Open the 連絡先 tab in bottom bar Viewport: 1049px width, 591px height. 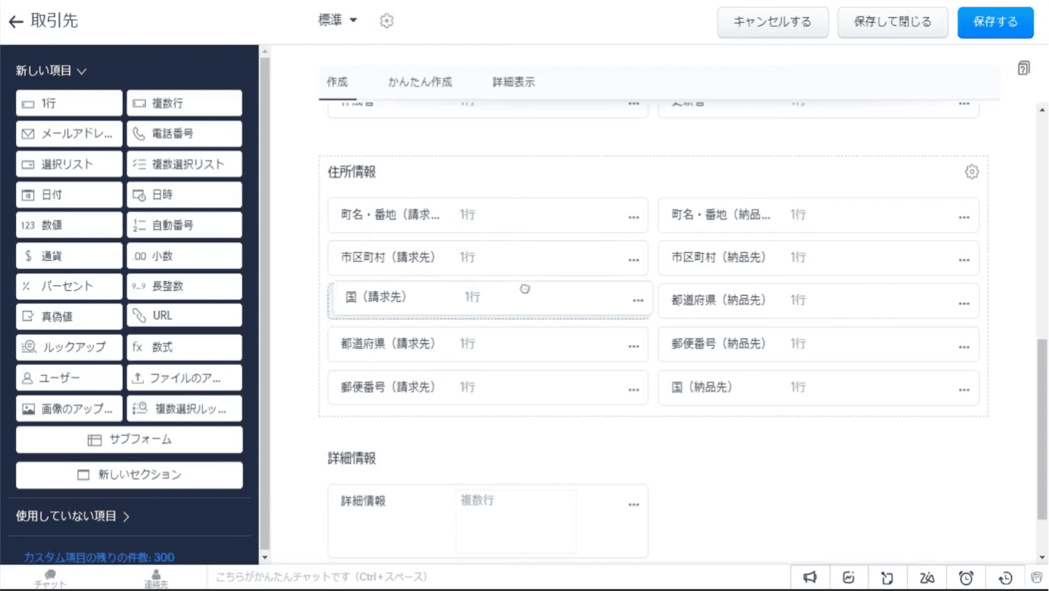click(x=156, y=578)
